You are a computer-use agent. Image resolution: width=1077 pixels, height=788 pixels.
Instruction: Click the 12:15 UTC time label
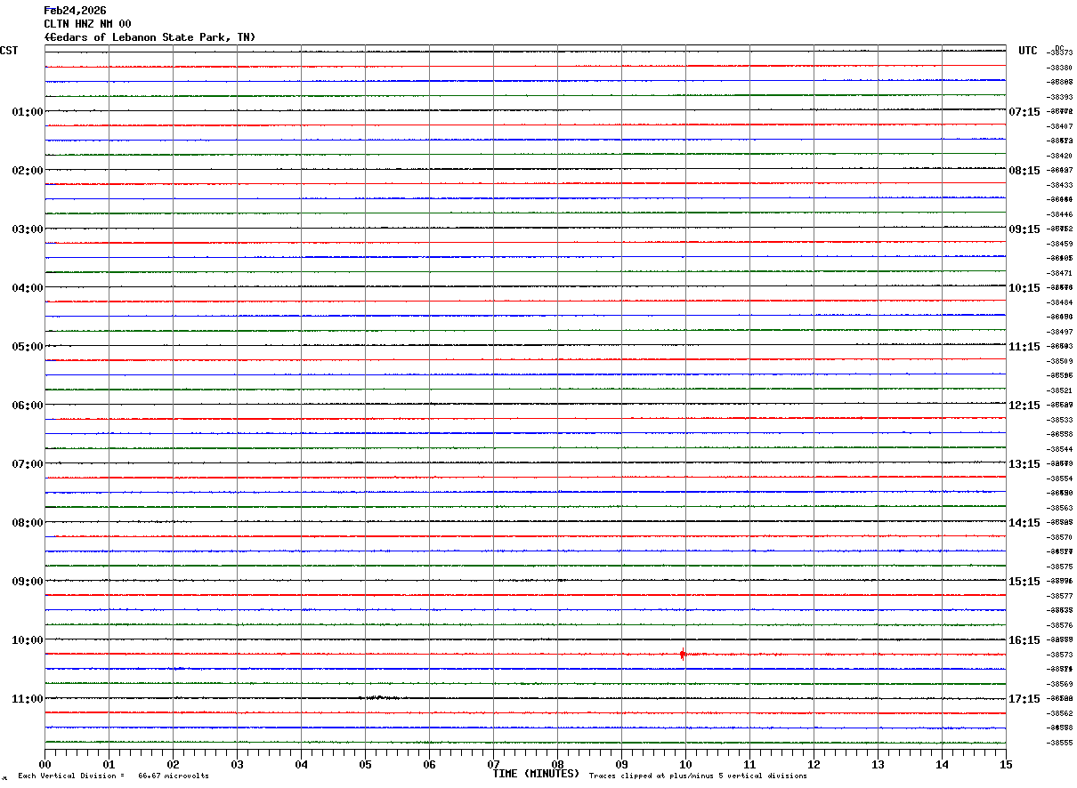[1024, 406]
